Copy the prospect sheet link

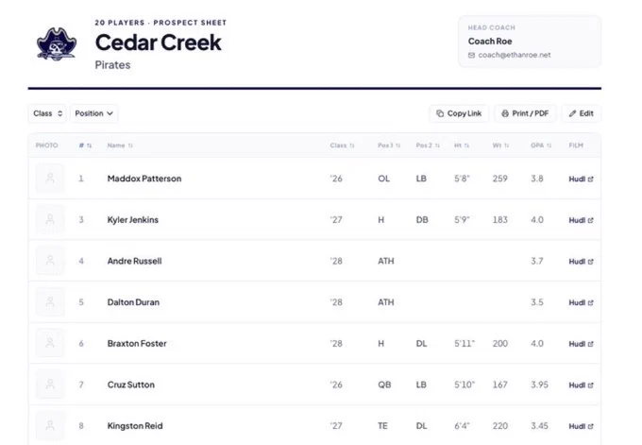[459, 113]
